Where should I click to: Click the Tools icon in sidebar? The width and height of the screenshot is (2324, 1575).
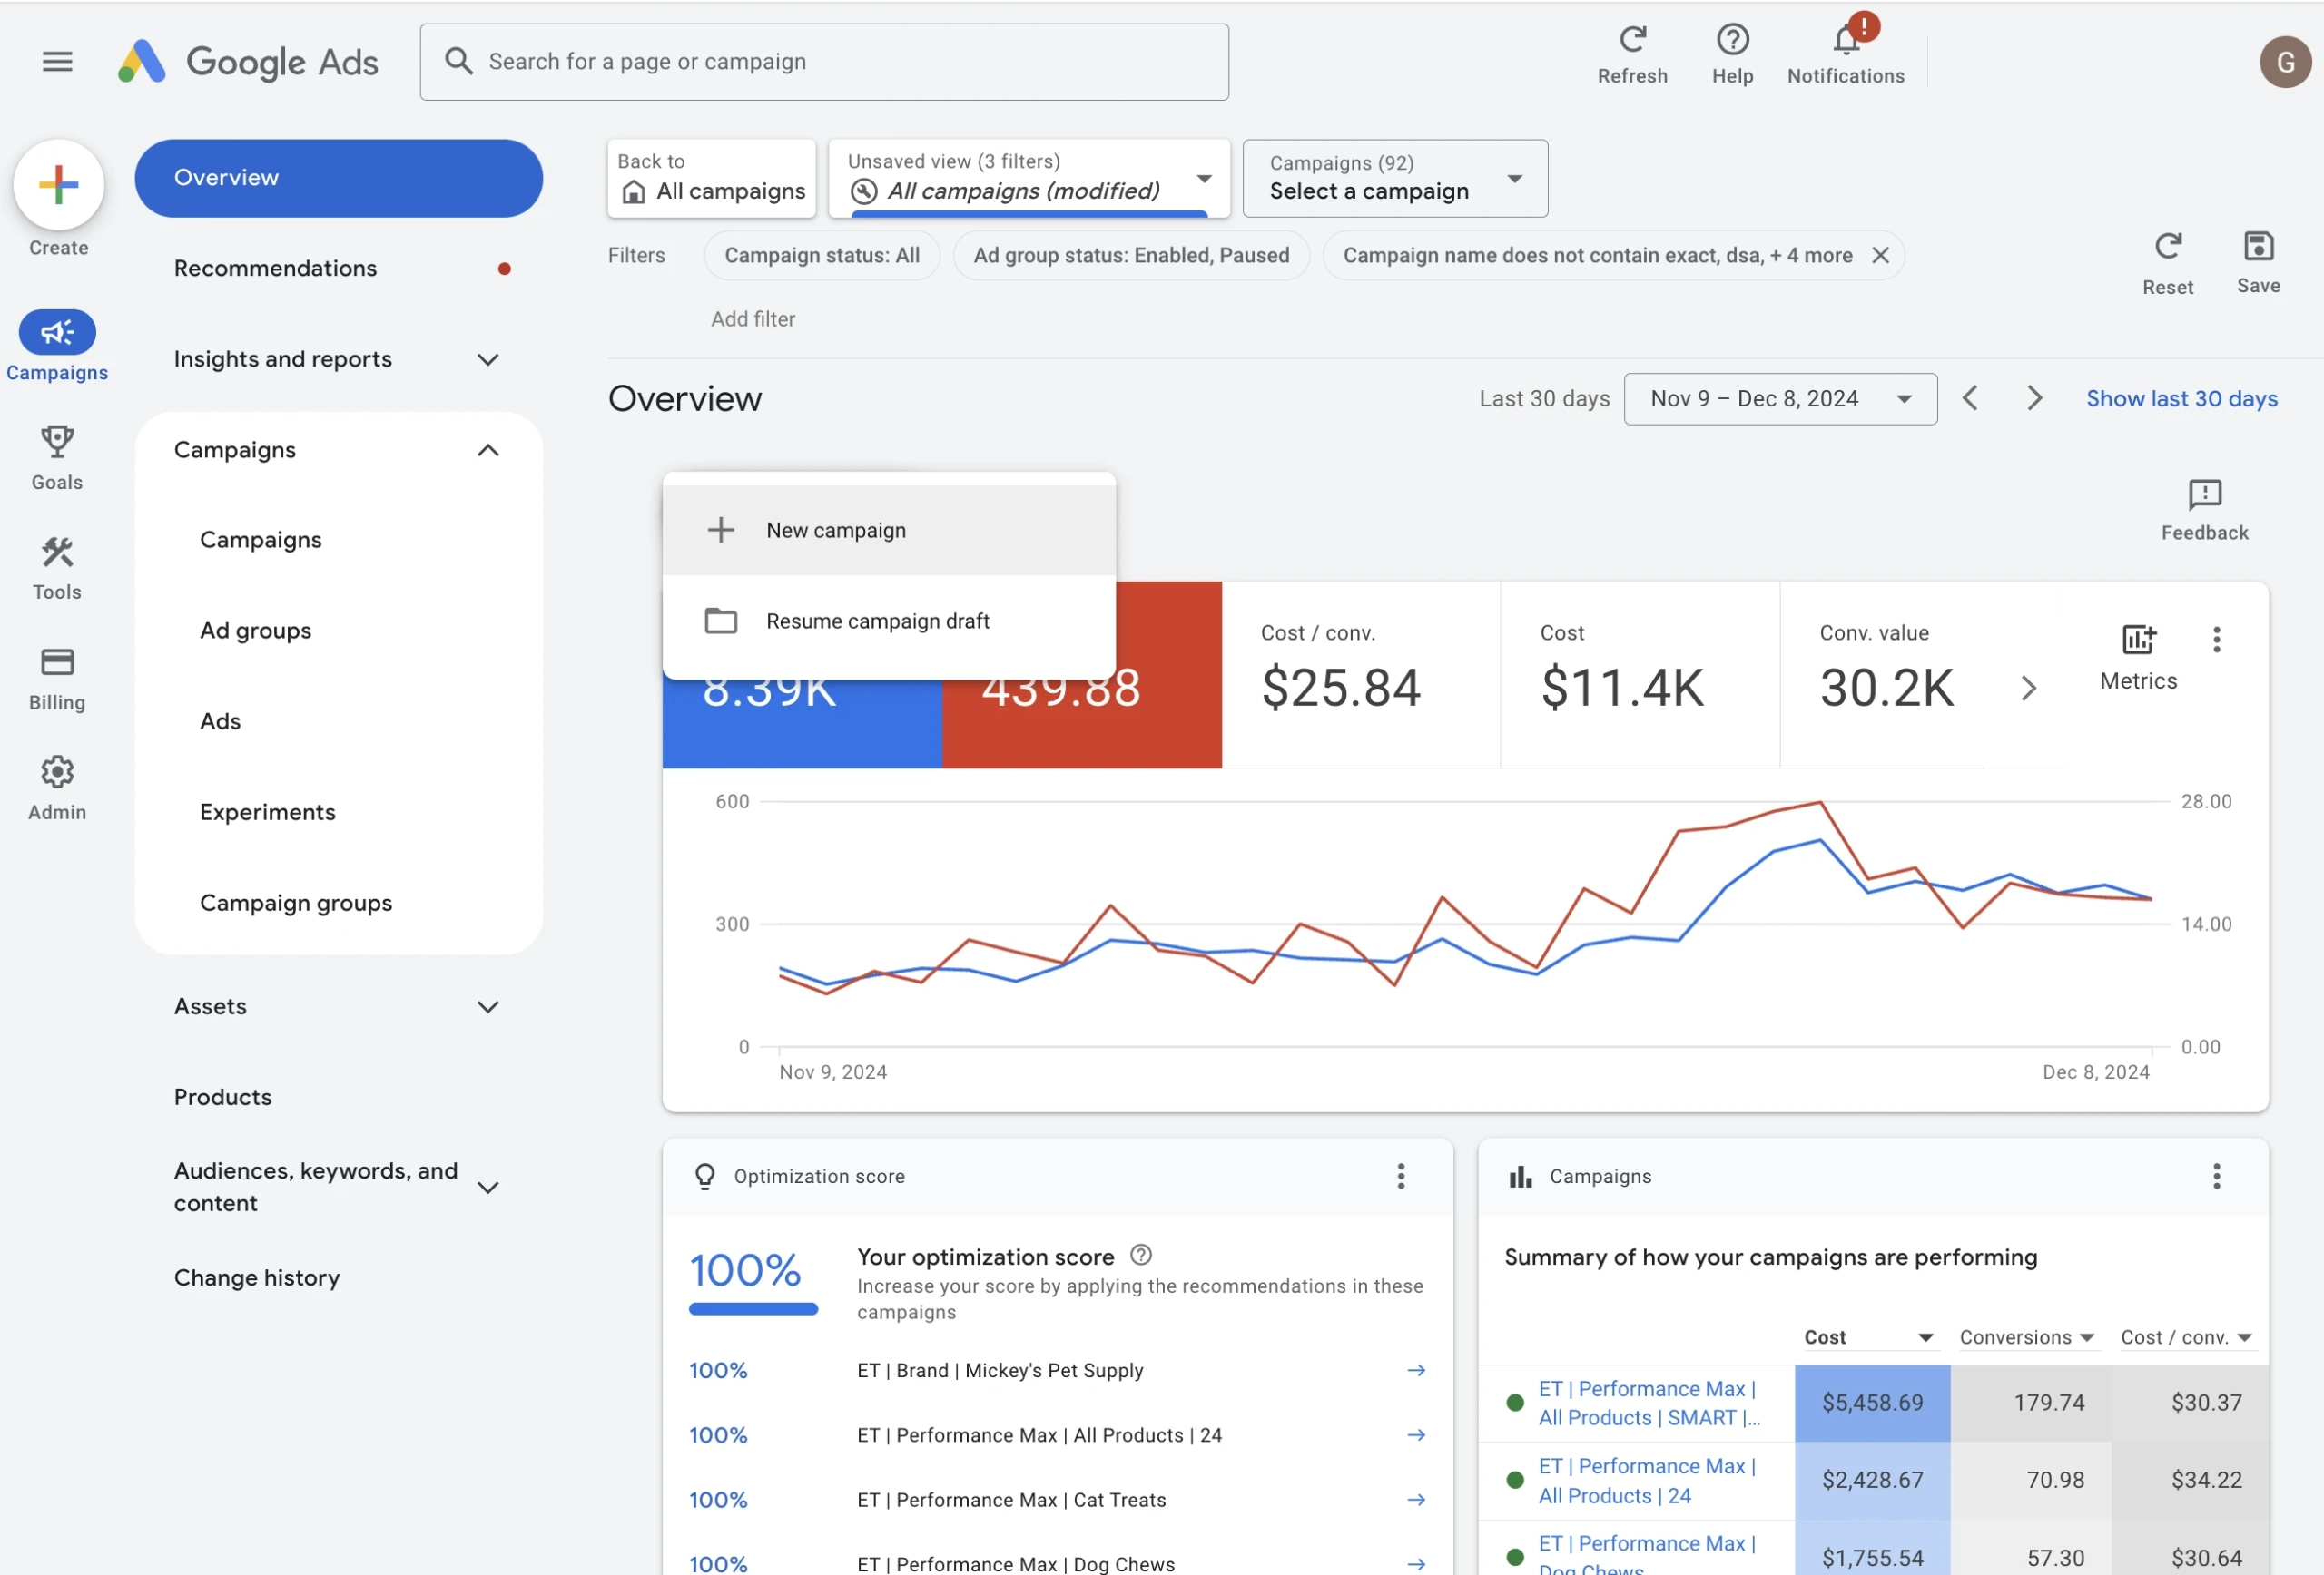pos(56,553)
